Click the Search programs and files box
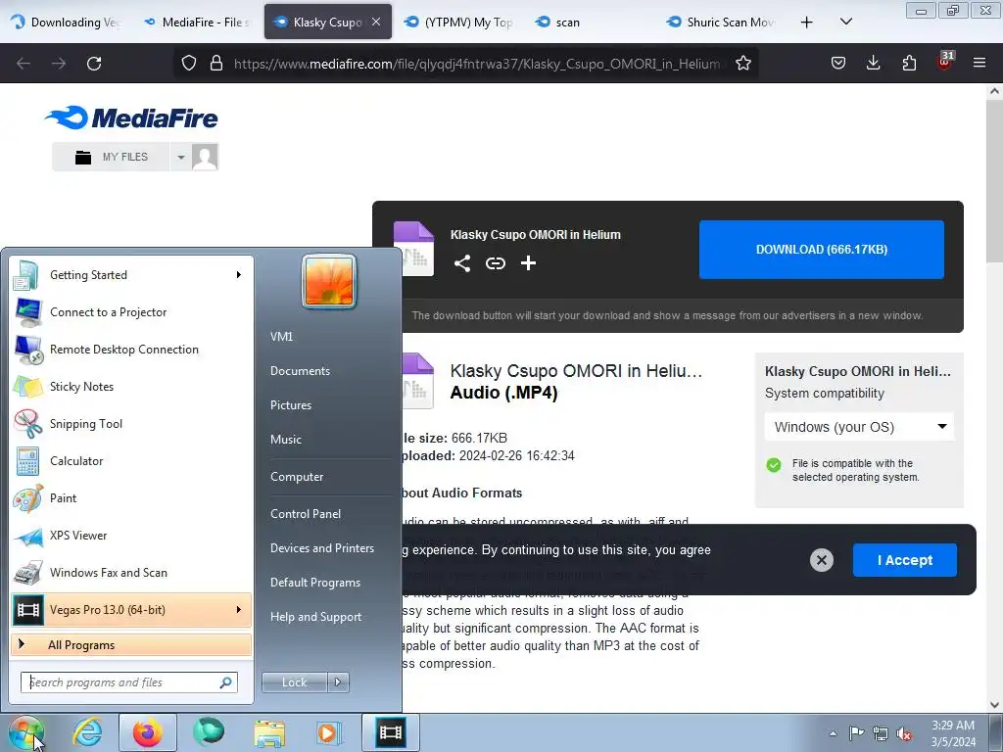 (x=128, y=682)
